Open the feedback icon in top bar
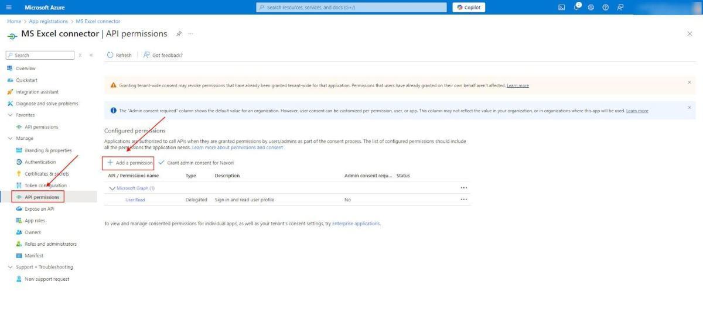Image resolution: width=703 pixels, height=333 pixels. (x=620, y=7)
